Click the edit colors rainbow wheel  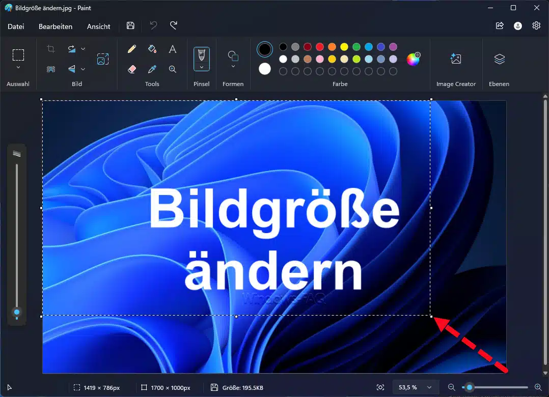pyautogui.click(x=413, y=59)
